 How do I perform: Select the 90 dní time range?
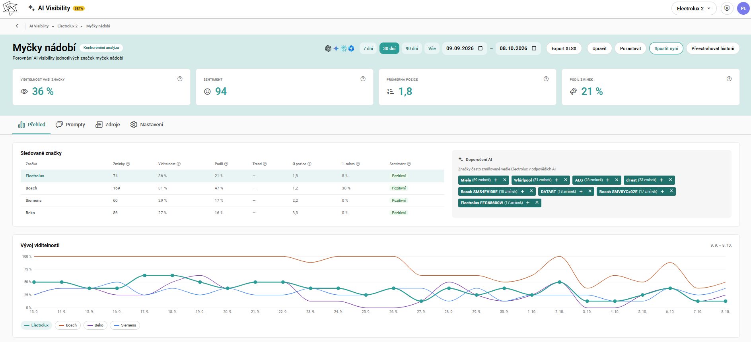[412, 48]
